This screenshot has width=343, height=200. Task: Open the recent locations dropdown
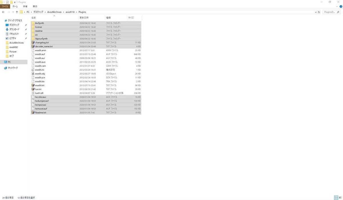click(x=13, y=12)
